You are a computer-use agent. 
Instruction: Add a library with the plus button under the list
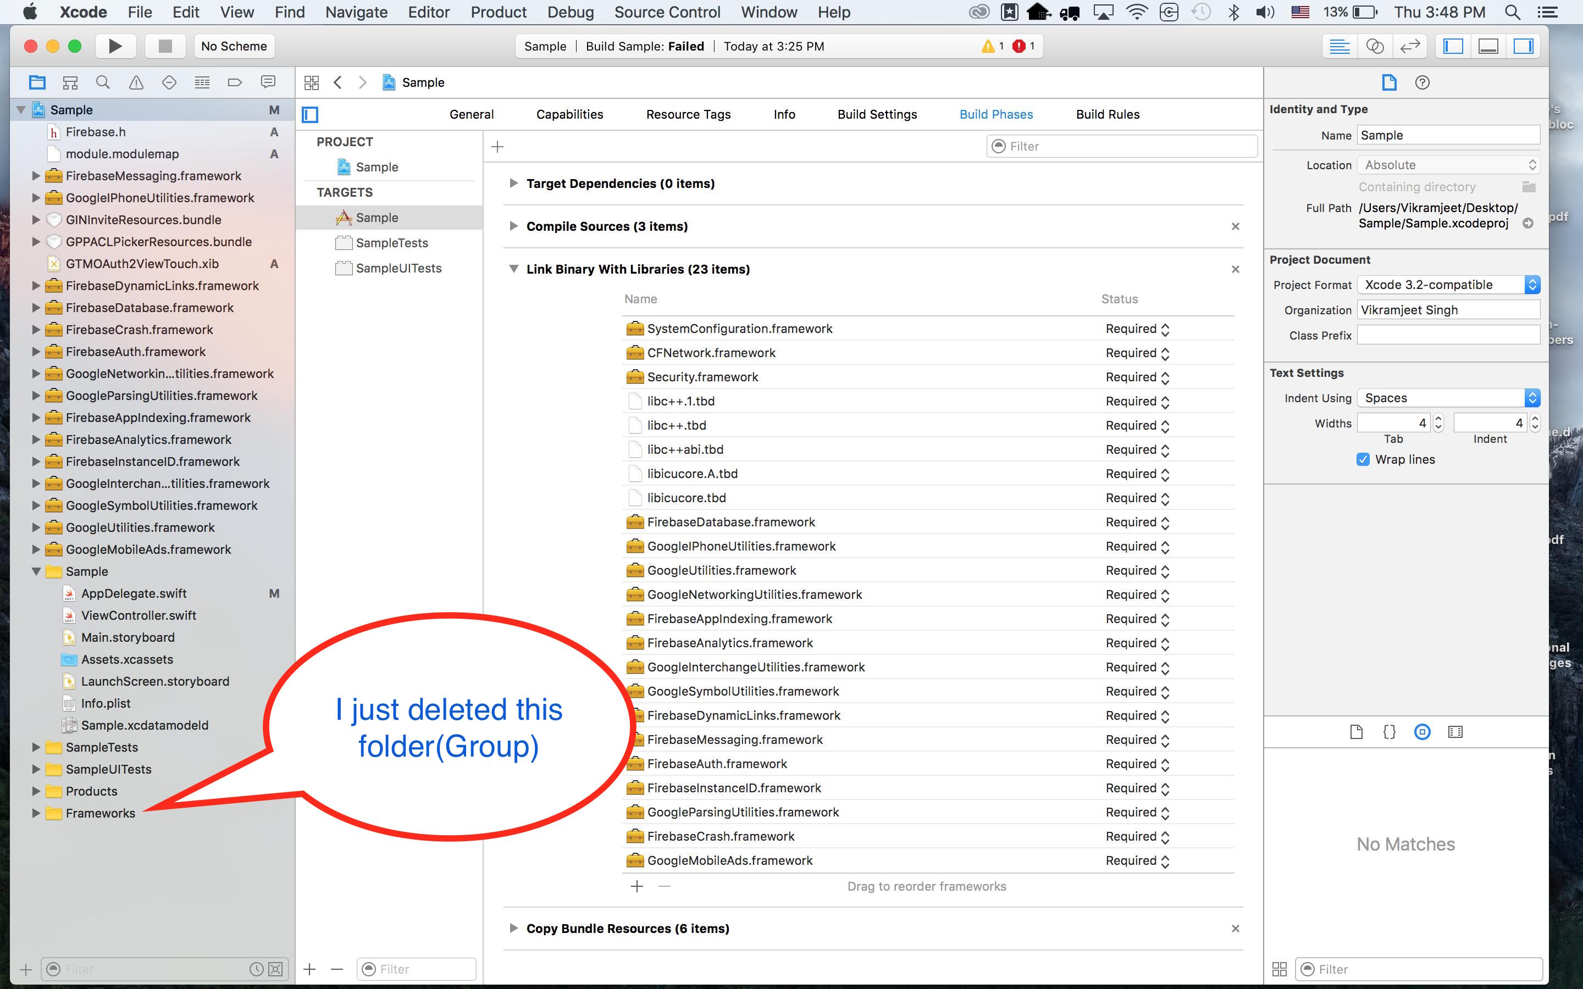click(x=636, y=886)
